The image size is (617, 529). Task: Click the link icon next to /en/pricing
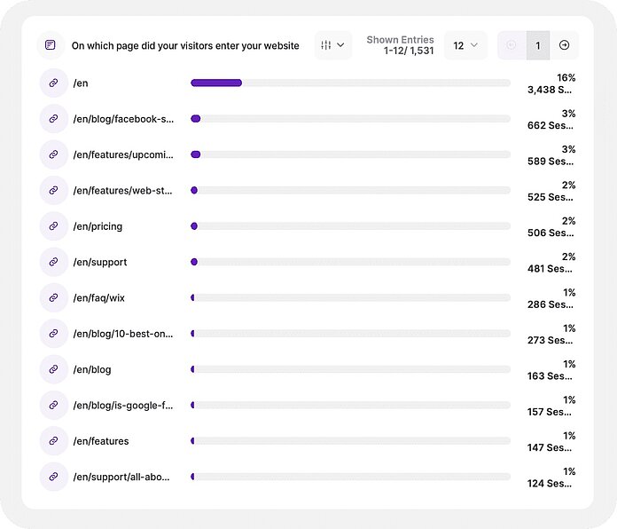(53, 226)
